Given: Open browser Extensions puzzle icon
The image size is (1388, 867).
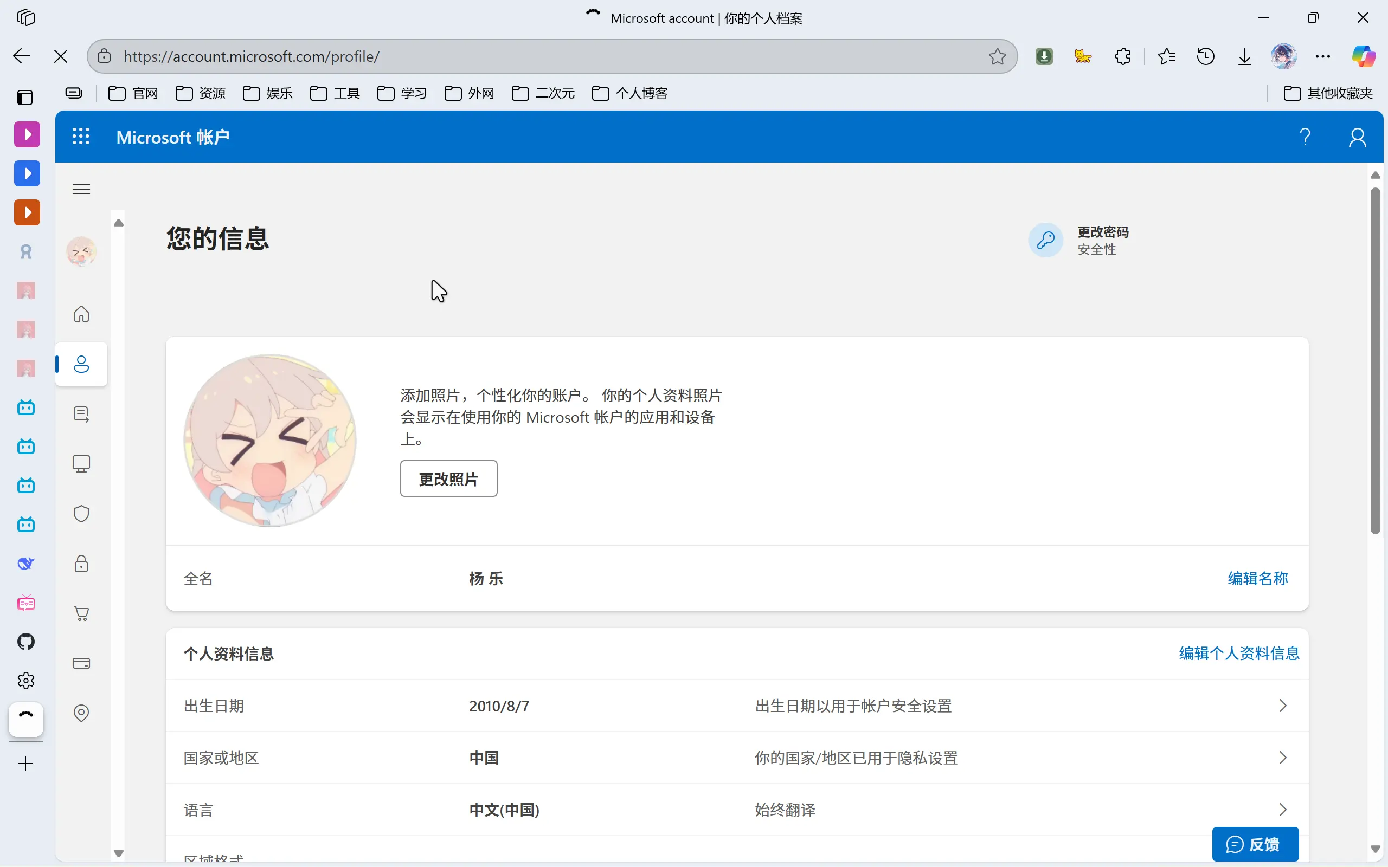Looking at the screenshot, I should pyautogui.click(x=1122, y=56).
